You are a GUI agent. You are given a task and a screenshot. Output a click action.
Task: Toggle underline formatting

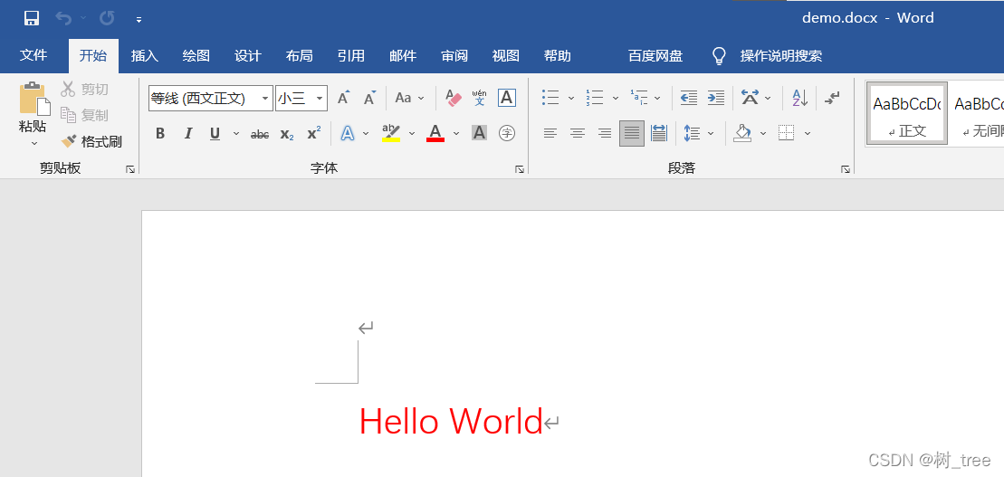[215, 133]
